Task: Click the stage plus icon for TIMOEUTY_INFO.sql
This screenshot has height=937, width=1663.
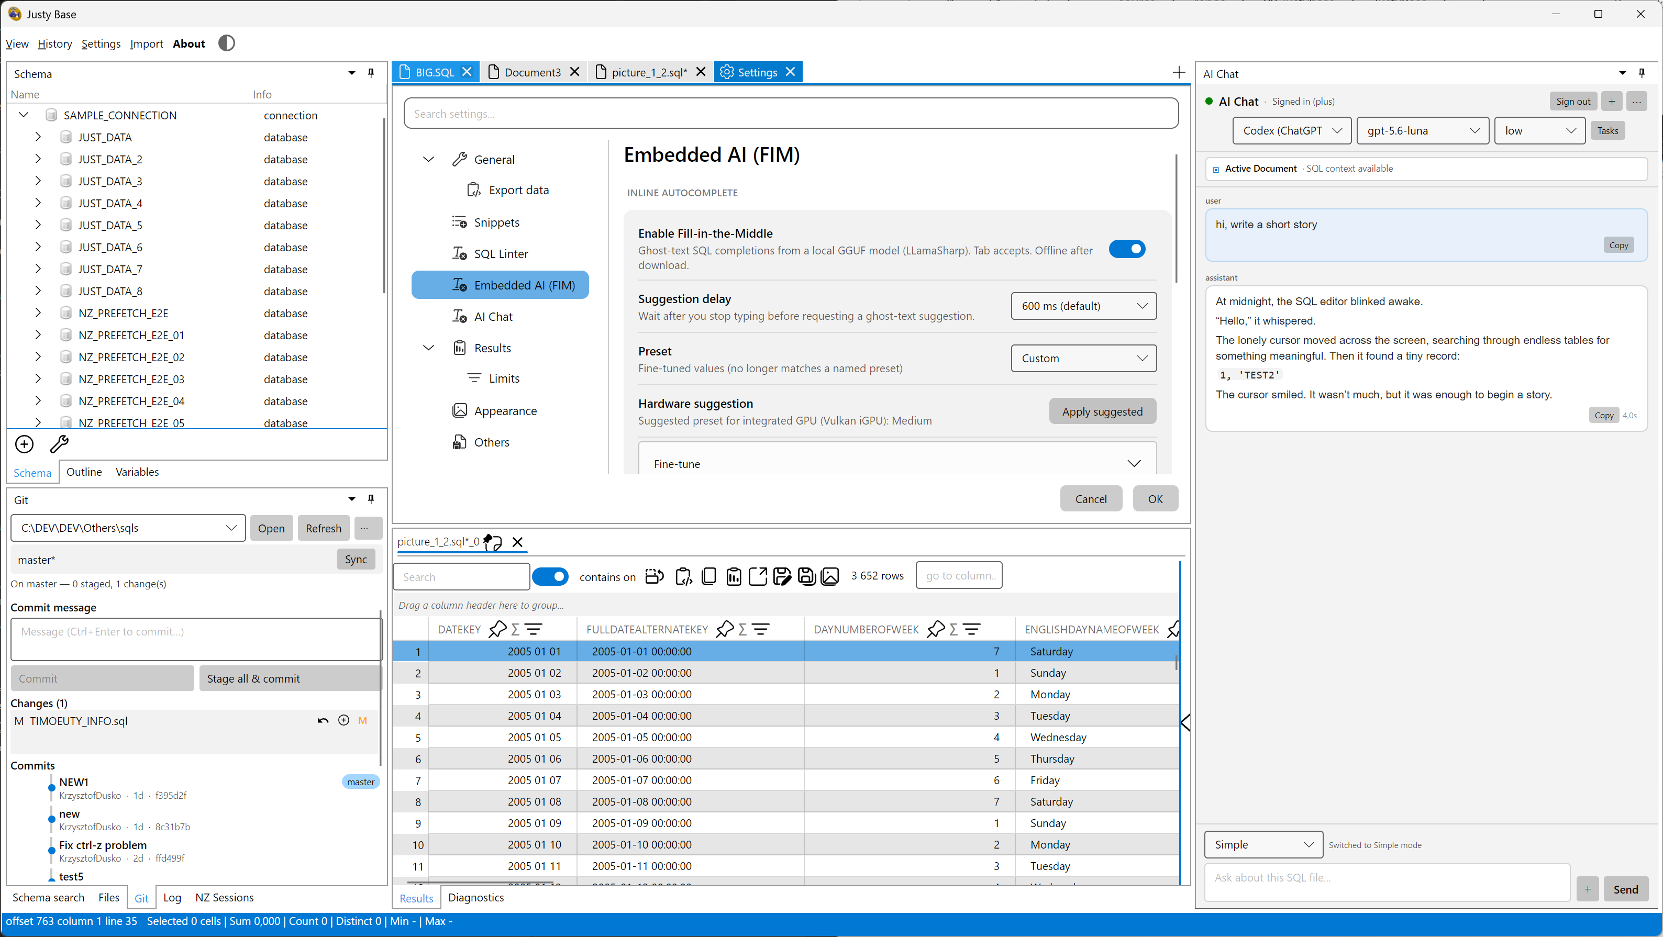Action: point(344,720)
